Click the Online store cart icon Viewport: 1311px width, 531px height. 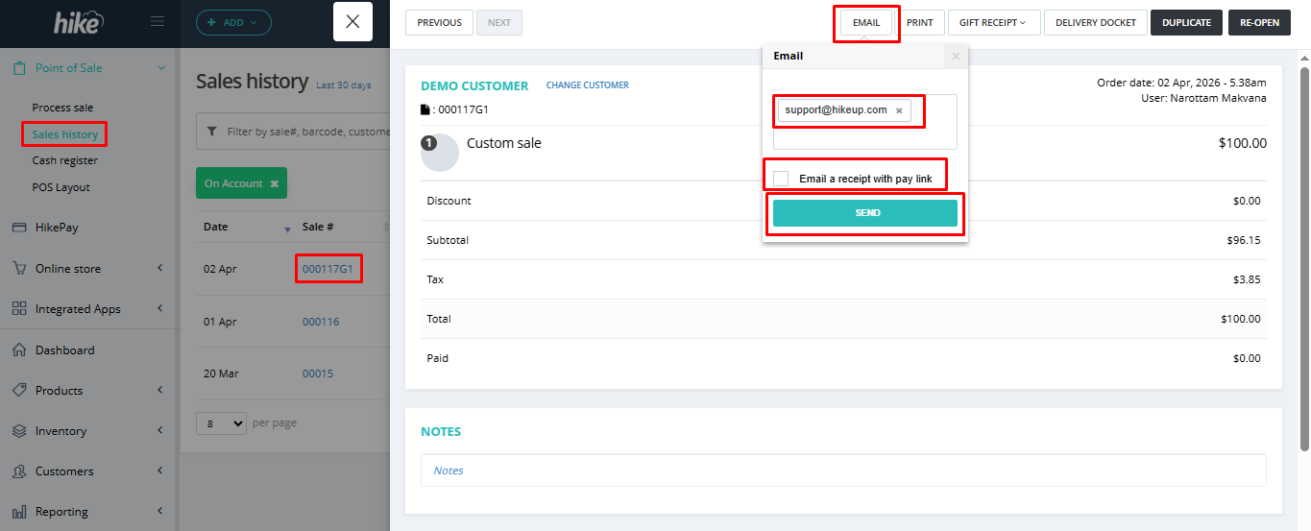coord(18,269)
